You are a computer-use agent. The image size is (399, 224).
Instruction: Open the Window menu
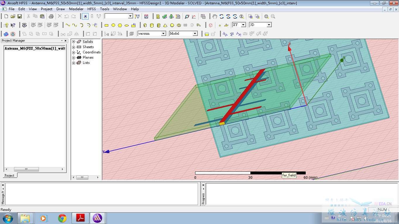click(120, 9)
